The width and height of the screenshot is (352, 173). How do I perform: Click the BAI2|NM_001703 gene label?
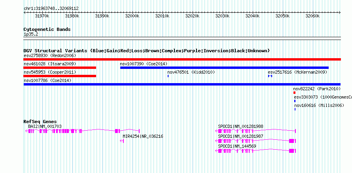pyautogui.click(x=45, y=127)
